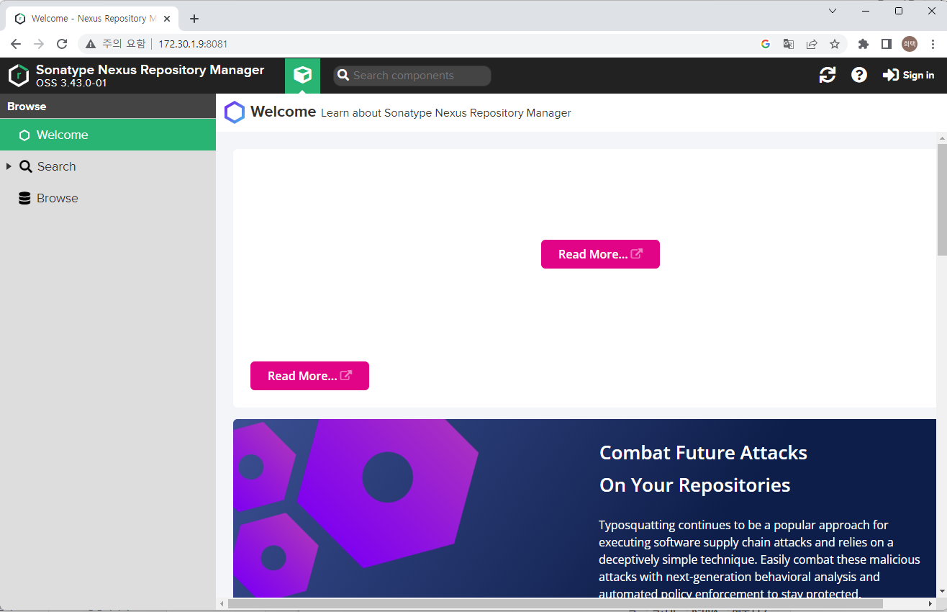Viewport: 947px width, 612px height.
Task: Close the Welcome - Nexus Repository tab
Action: click(166, 19)
